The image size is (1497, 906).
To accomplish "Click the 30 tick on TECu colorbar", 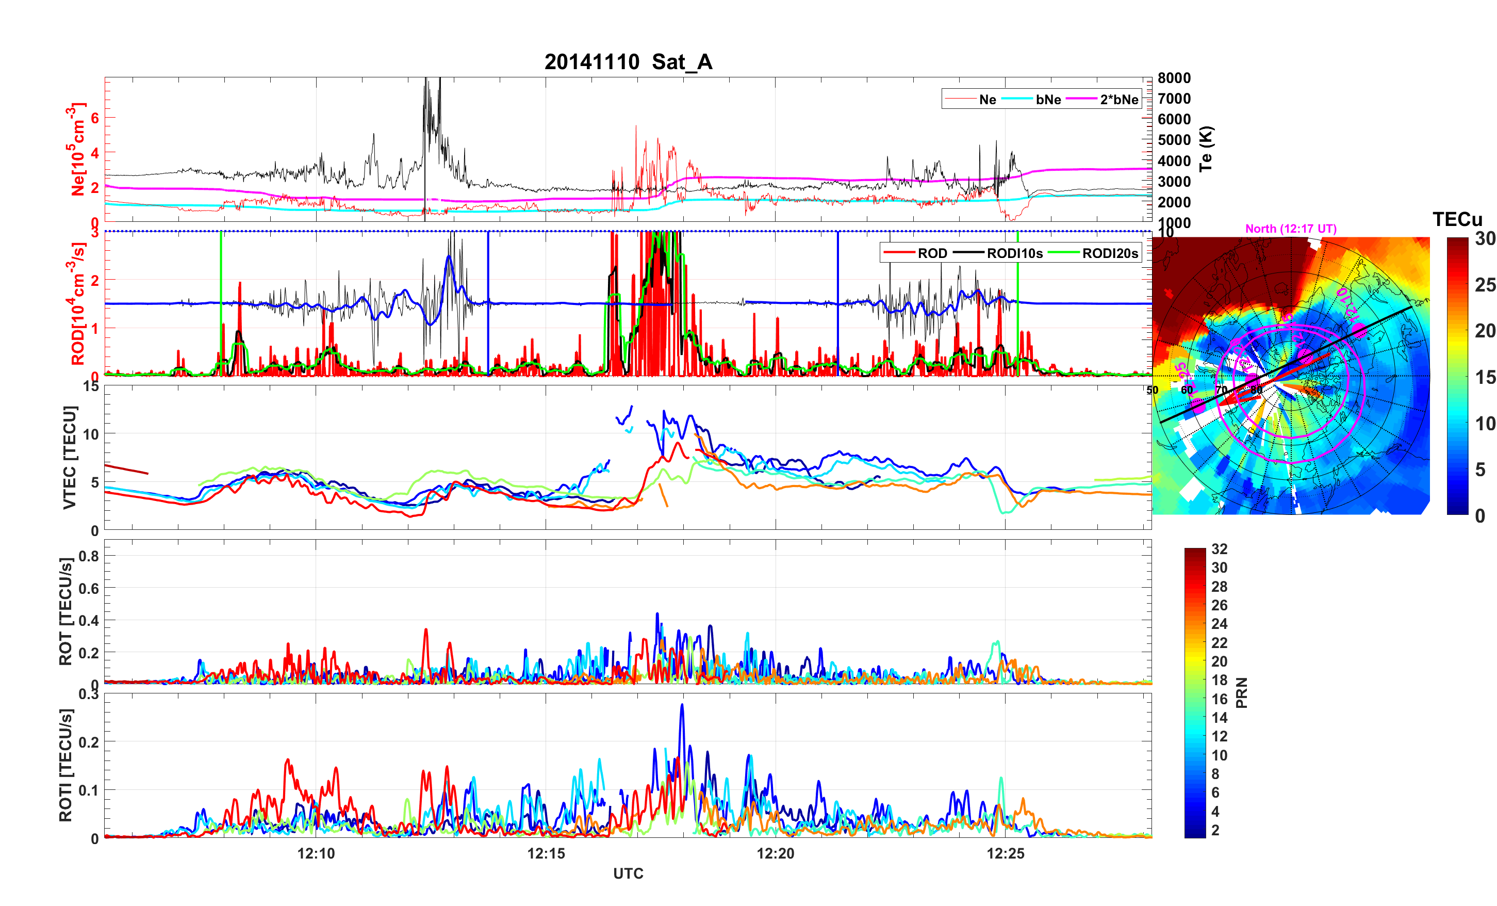I will pyautogui.click(x=1485, y=239).
